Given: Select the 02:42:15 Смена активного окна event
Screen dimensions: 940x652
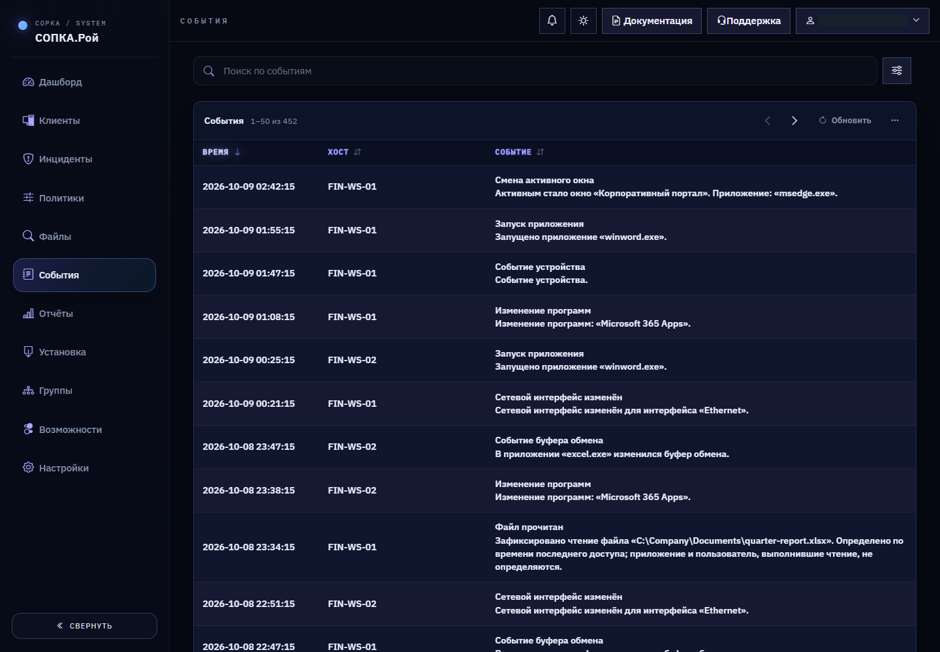Looking at the screenshot, I should [555, 186].
